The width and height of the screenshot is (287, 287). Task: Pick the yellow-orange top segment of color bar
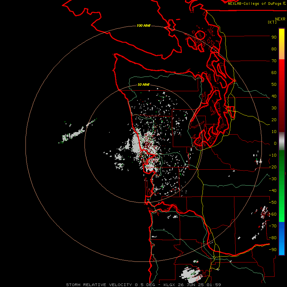click(282, 44)
